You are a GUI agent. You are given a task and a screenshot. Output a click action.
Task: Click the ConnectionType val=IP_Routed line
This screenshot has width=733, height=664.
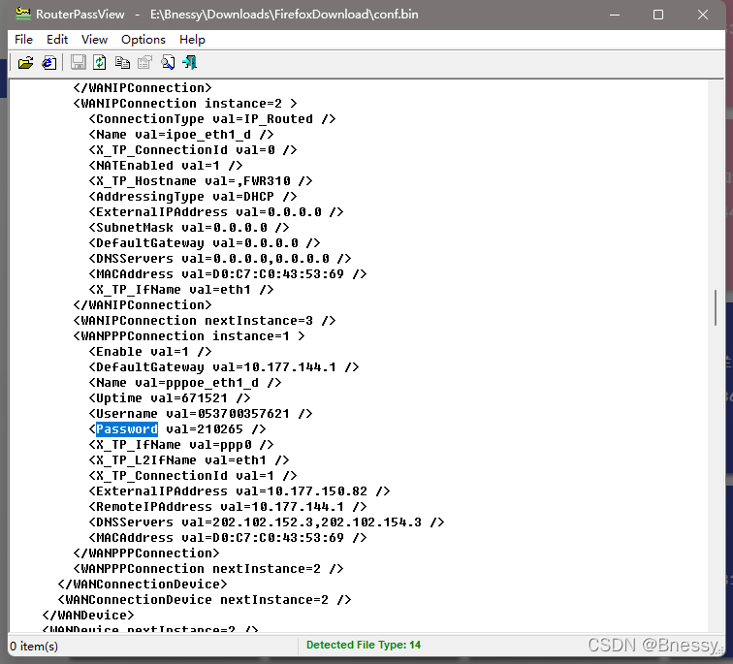(x=212, y=118)
